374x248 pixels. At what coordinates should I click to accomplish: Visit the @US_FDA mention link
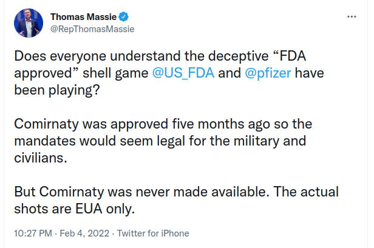(x=183, y=73)
